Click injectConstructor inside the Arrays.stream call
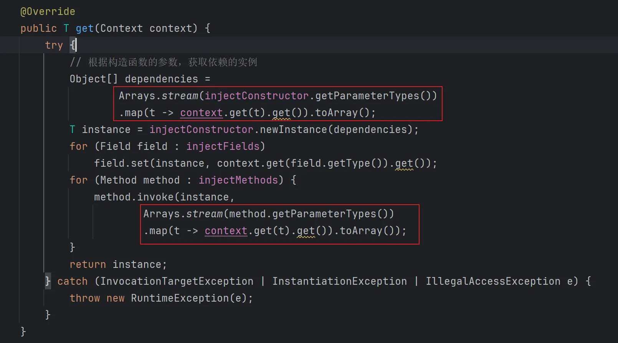This screenshot has width=618, height=343. (256, 96)
